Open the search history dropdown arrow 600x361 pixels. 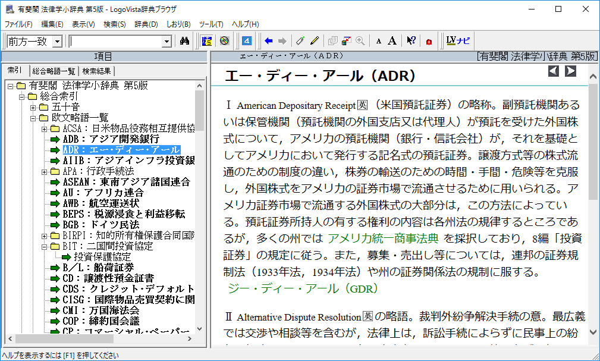(x=167, y=41)
